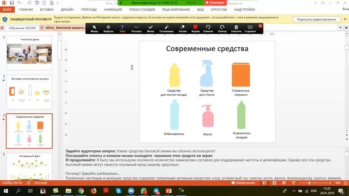
Task: Go to the ДИЗАЙН ribbon tab
Action: coord(67,10)
